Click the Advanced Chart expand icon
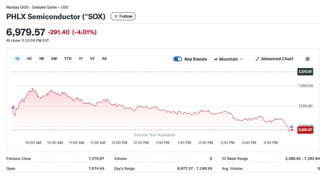 pyautogui.click(x=258, y=59)
